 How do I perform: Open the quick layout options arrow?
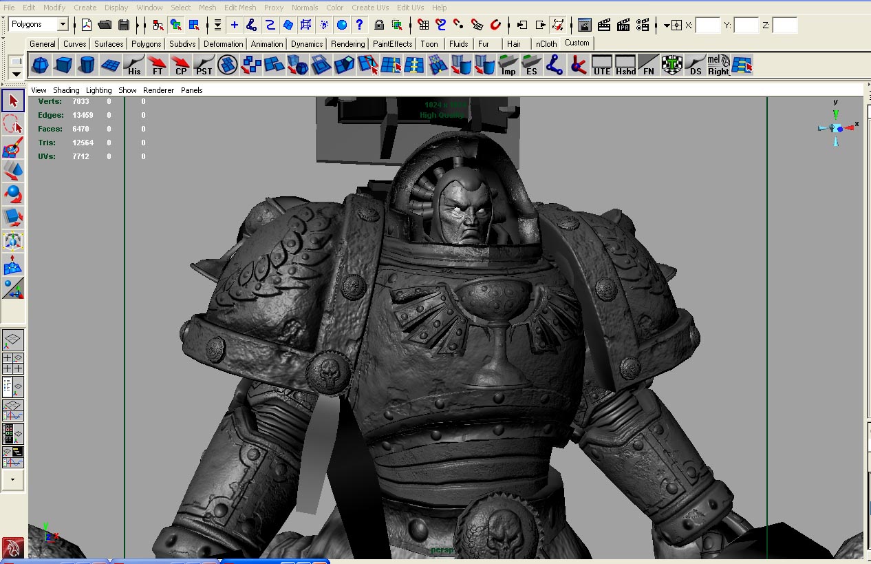[13, 480]
